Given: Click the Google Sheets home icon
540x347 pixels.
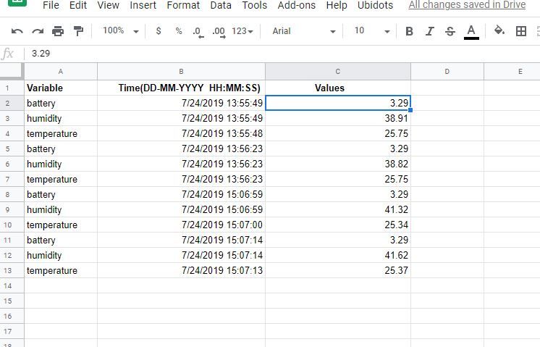Looking at the screenshot, I should coord(17,4).
